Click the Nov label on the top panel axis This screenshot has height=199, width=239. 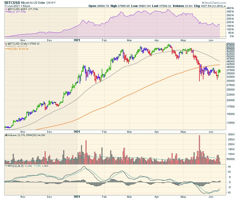(x=23, y=40)
